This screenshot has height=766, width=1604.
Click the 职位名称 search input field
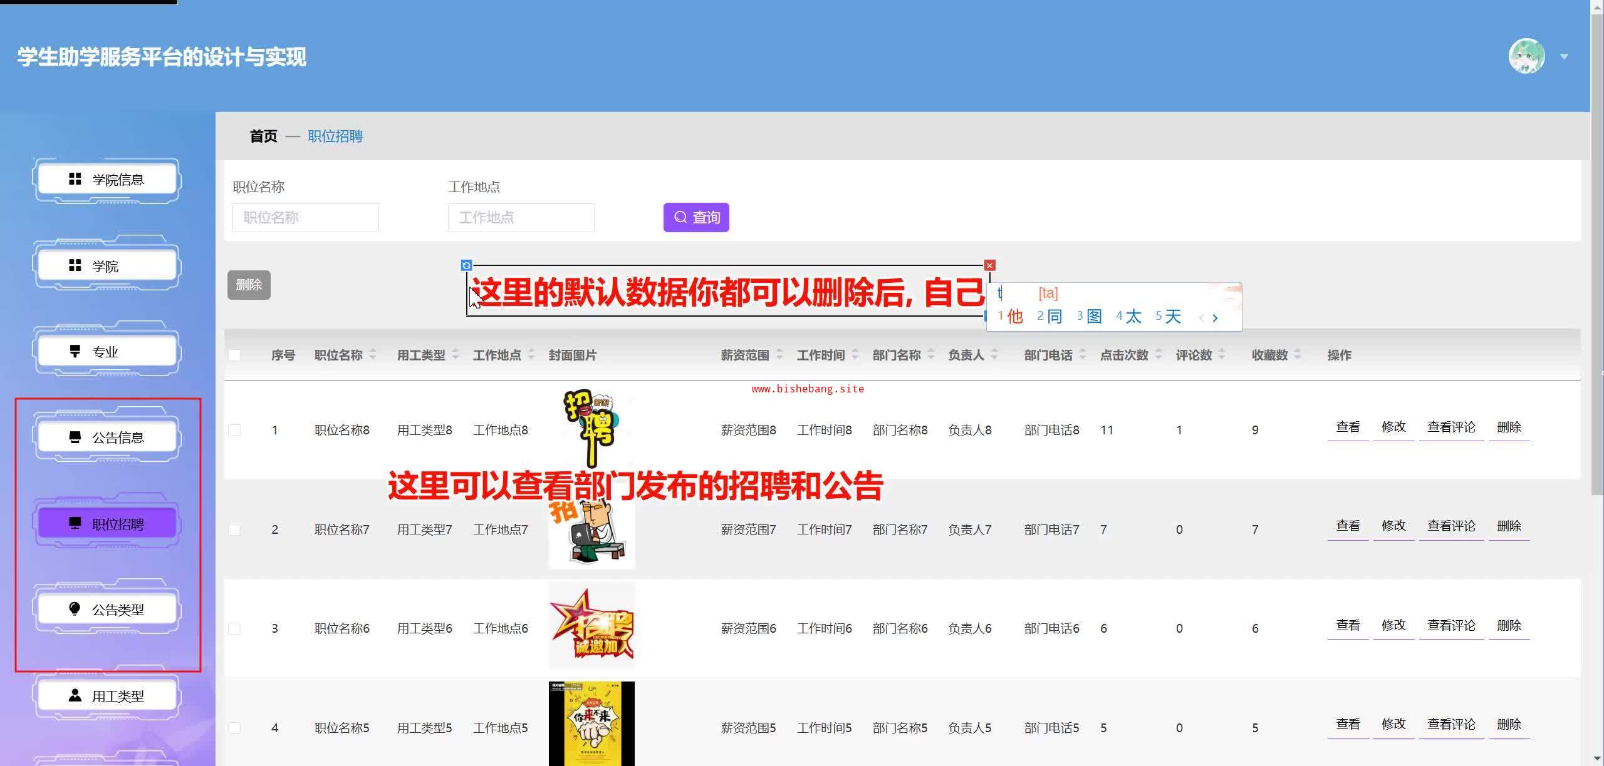click(306, 217)
